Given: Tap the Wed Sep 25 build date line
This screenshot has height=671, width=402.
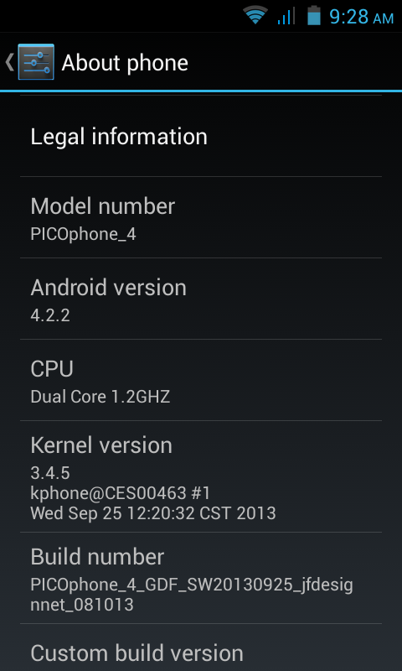Looking at the screenshot, I should [153, 512].
